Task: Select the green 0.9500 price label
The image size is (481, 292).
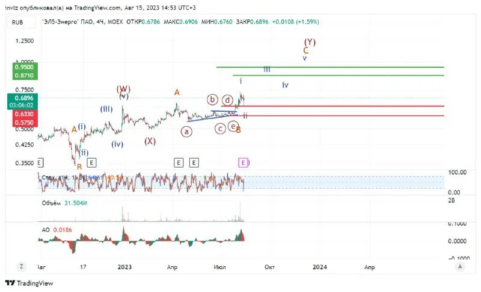Action: pos(25,67)
